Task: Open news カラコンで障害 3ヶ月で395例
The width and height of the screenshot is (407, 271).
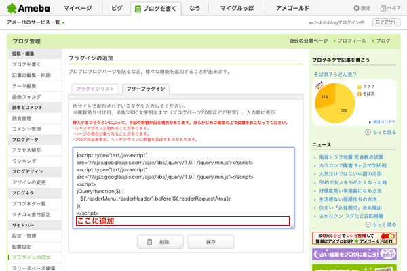Action: (x=353, y=165)
